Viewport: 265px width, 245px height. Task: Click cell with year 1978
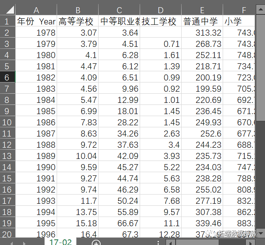36,32
